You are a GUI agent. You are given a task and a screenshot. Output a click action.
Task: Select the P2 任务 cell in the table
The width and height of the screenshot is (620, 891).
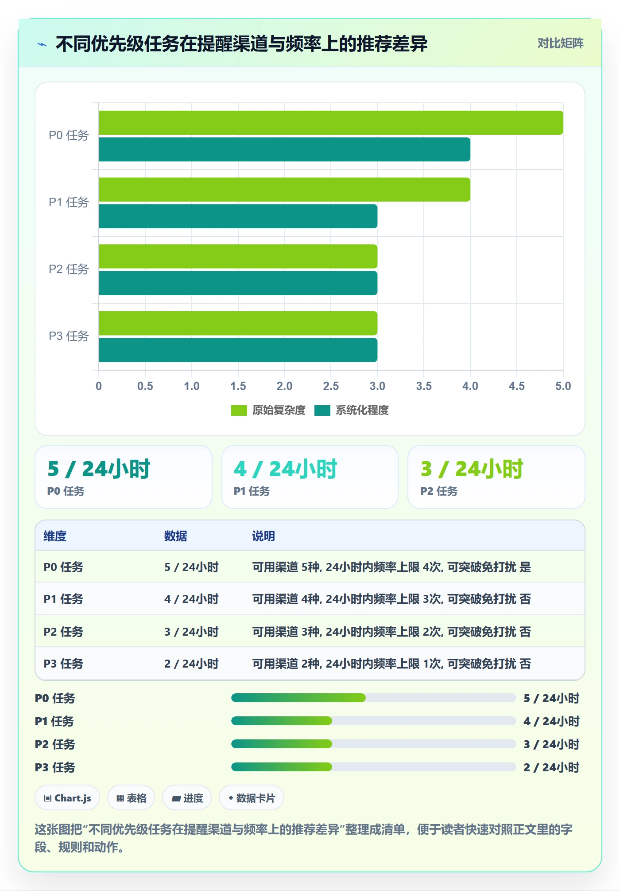(x=63, y=632)
